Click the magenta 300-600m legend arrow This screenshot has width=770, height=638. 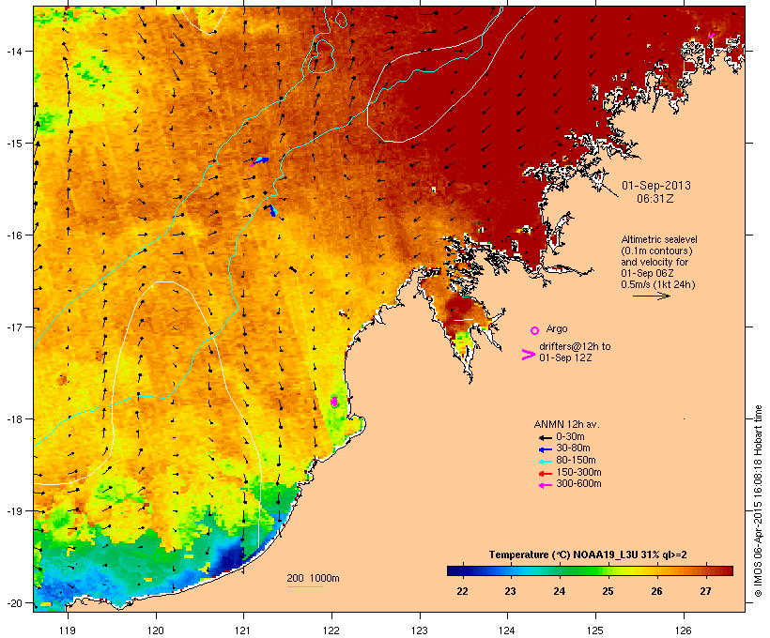coord(545,485)
